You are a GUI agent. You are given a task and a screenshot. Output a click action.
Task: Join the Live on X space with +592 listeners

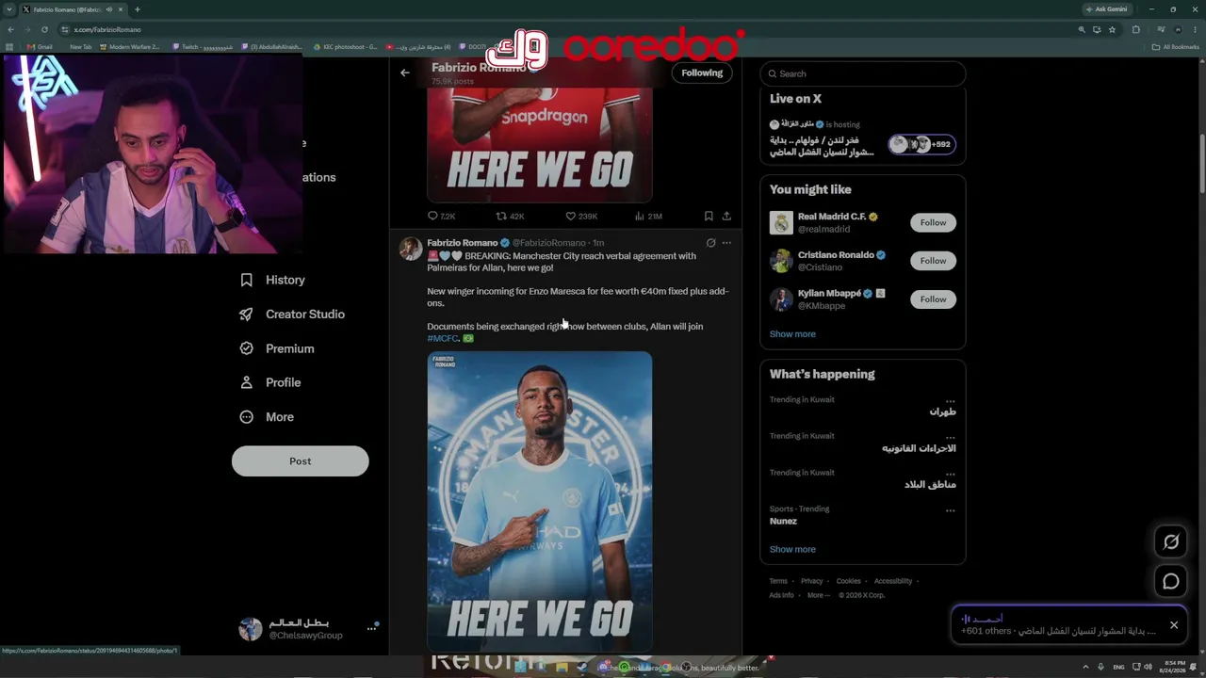[921, 144]
